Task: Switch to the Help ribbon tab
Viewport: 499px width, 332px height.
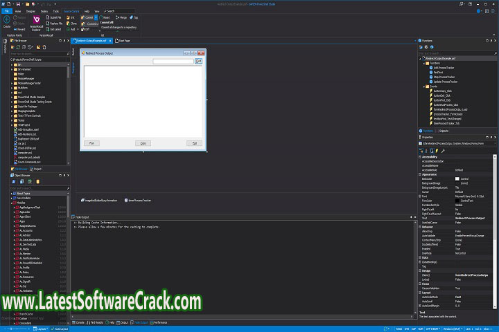Action: tap(87, 11)
